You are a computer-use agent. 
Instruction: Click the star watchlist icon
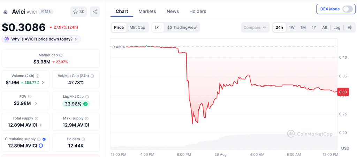point(75,12)
